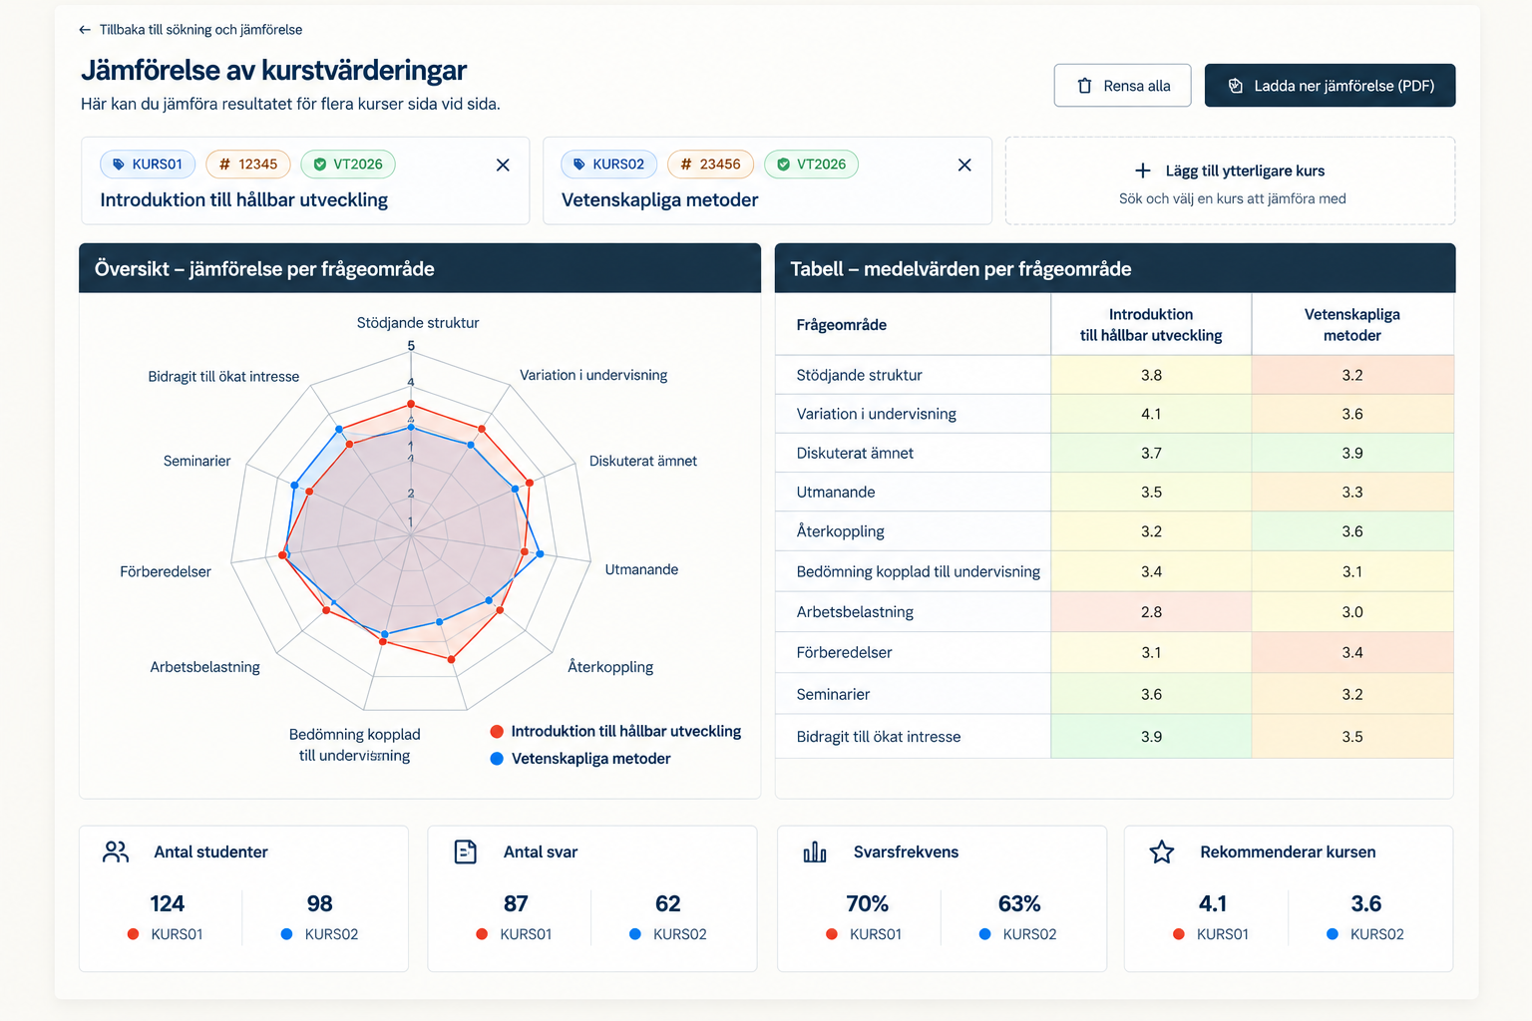The width and height of the screenshot is (1532, 1021).
Task: Click Vetenskapliga metoder table column header
Action: coord(1352,325)
